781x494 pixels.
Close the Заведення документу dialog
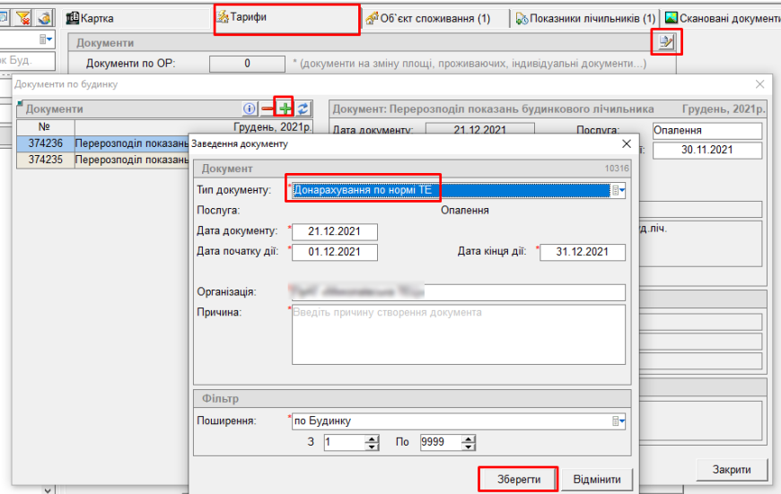coord(626,143)
